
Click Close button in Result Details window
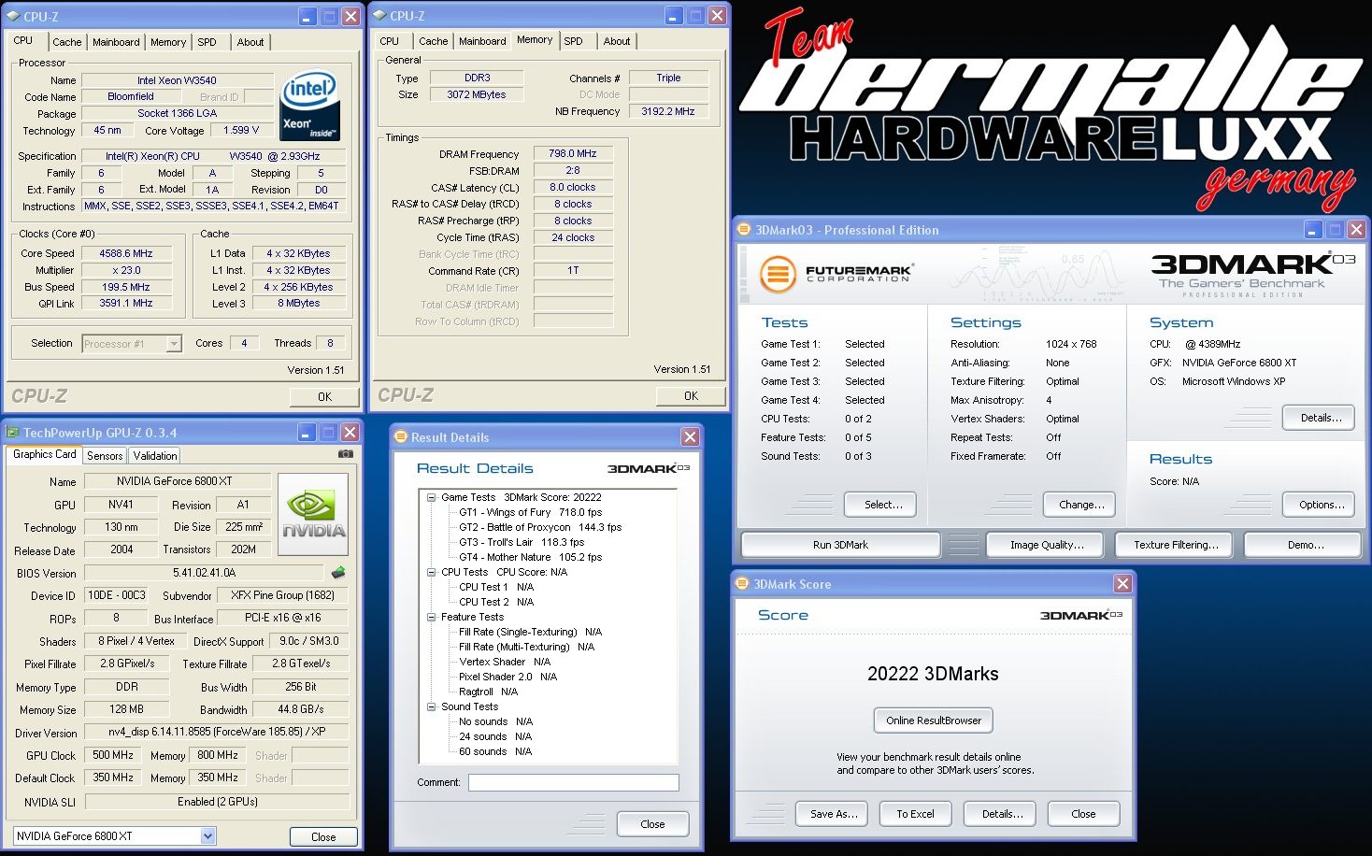[652, 824]
